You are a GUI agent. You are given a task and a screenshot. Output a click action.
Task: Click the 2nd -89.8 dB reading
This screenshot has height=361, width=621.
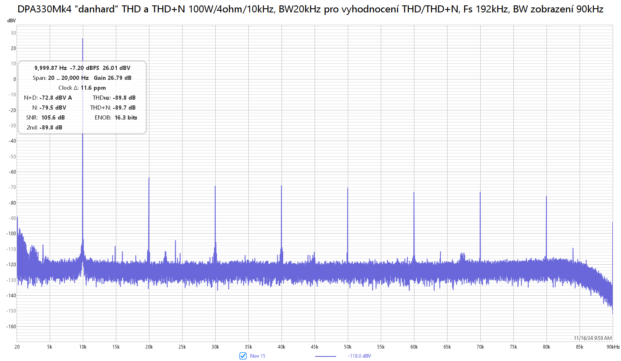pos(45,127)
